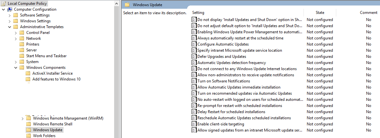
Task: Select 'Allow non-administrators to receive update notifications' setting
Action: 246,75
